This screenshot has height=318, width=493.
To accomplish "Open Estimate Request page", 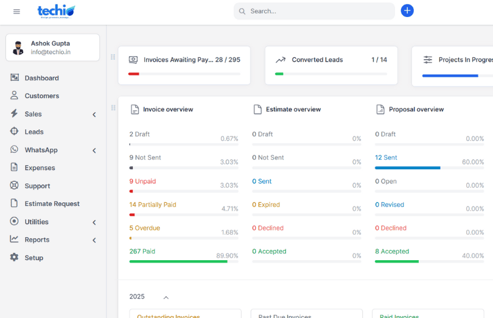I will point(52,204).
